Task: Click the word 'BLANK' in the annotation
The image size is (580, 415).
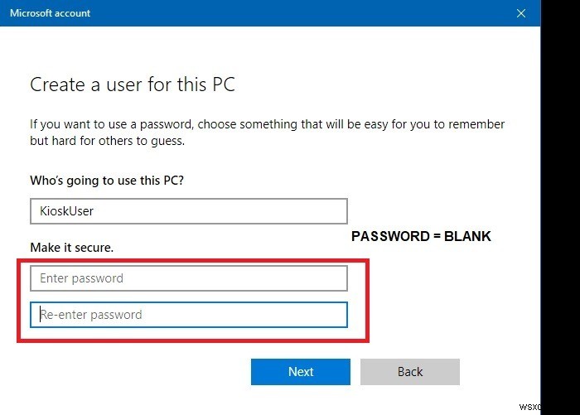Action: click(467, 236)
